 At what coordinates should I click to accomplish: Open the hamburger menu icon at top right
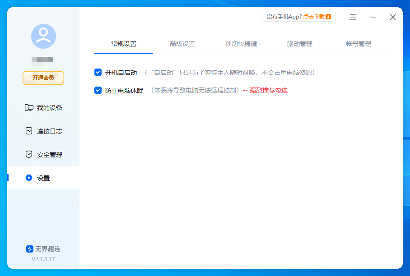(353, 17)
